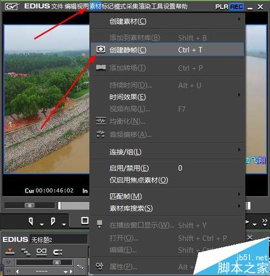Select 视频布局 F7 menu entry
Viewport: 270px width, 276px height.
(167, 109)
